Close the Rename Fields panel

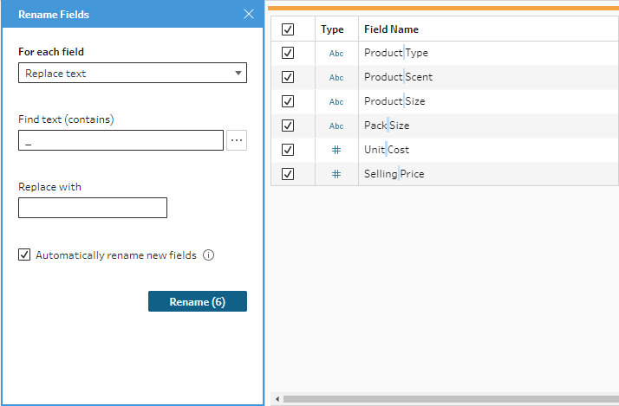[249, 14]
